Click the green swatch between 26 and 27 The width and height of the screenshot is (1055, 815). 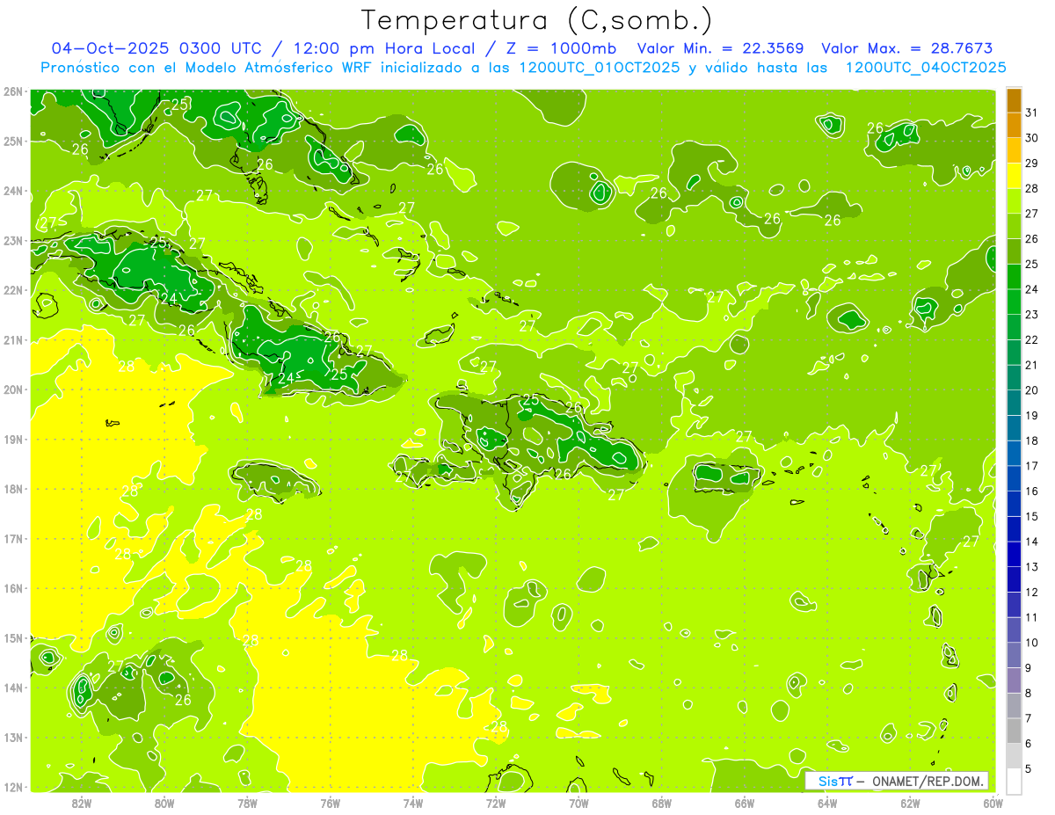coord(1014,226)
